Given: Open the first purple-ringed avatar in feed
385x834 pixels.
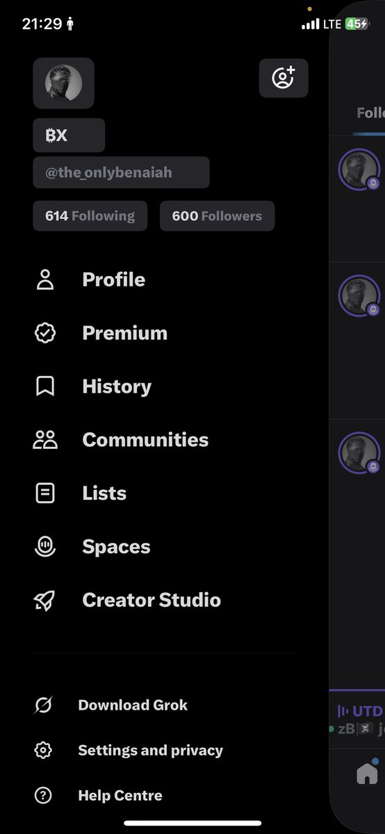Looking at the screenshot, I should [x=359, y=170].
